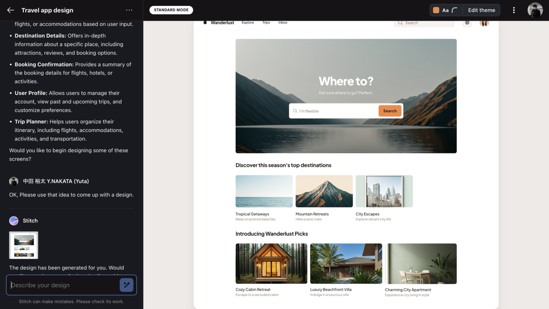Click the Trip Planner bullet text

point(69,130)
